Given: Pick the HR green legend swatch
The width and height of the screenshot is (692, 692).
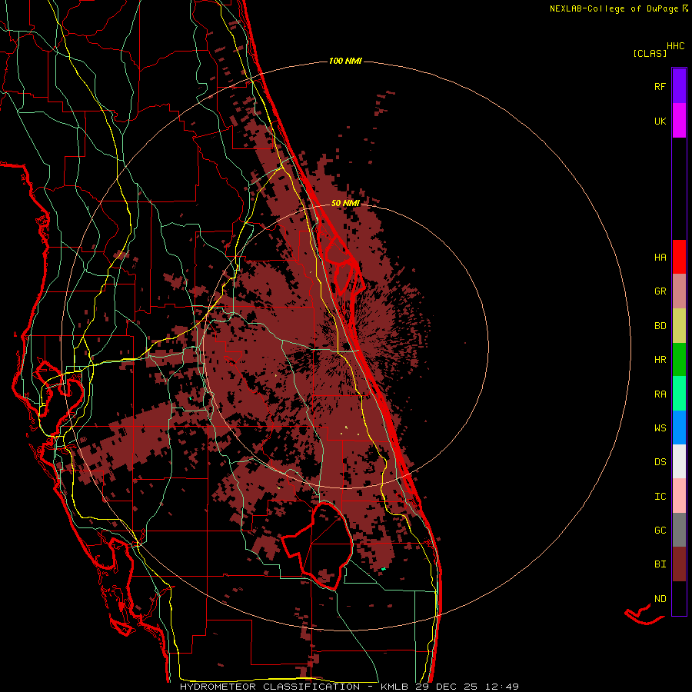Looking at the screenshot, I should click(679, 359).
